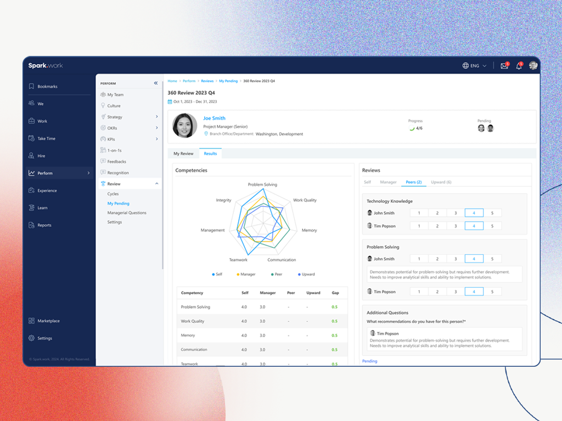562x421 pixels.
Task: Open the Joe Smith profile link
Action: [215, 118]
